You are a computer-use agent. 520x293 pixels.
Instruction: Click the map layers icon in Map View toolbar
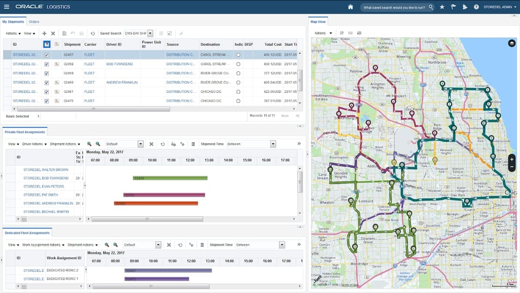coord(358,32)
